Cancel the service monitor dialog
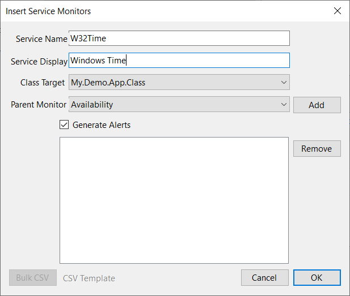Image resolution: width=350 pixels, height=296 pixels. (x=264, y=278)
